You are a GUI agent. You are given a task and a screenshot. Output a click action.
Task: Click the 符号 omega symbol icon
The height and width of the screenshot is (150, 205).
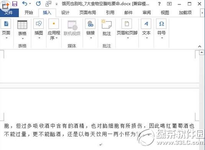coord(161,24)
